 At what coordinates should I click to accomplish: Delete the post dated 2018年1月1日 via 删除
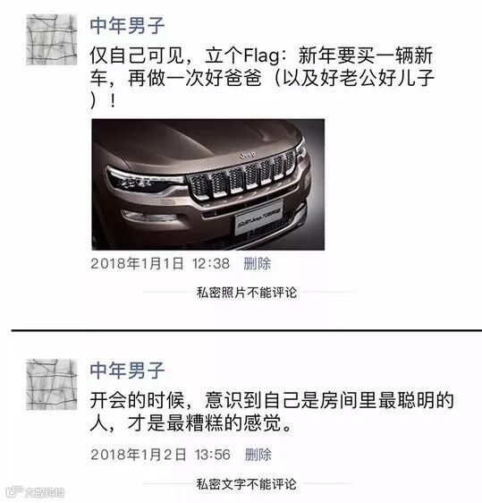pos(257,264)
